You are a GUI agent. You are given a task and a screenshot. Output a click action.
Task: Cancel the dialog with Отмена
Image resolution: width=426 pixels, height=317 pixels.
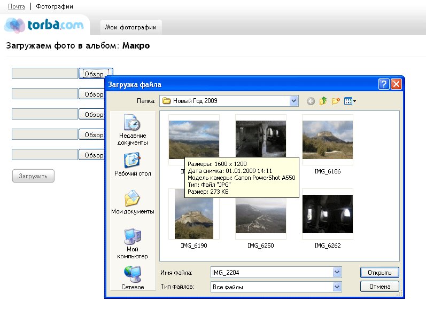[x=379, y=287]
